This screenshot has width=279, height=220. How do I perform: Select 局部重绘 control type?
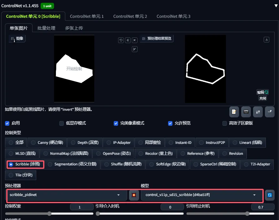(x=150, y=143)
